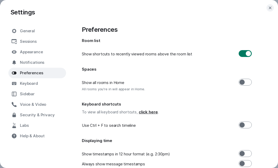This screenshot has width=278, height=168.
Task: Click the General gear icon
Action: [14, 31]
